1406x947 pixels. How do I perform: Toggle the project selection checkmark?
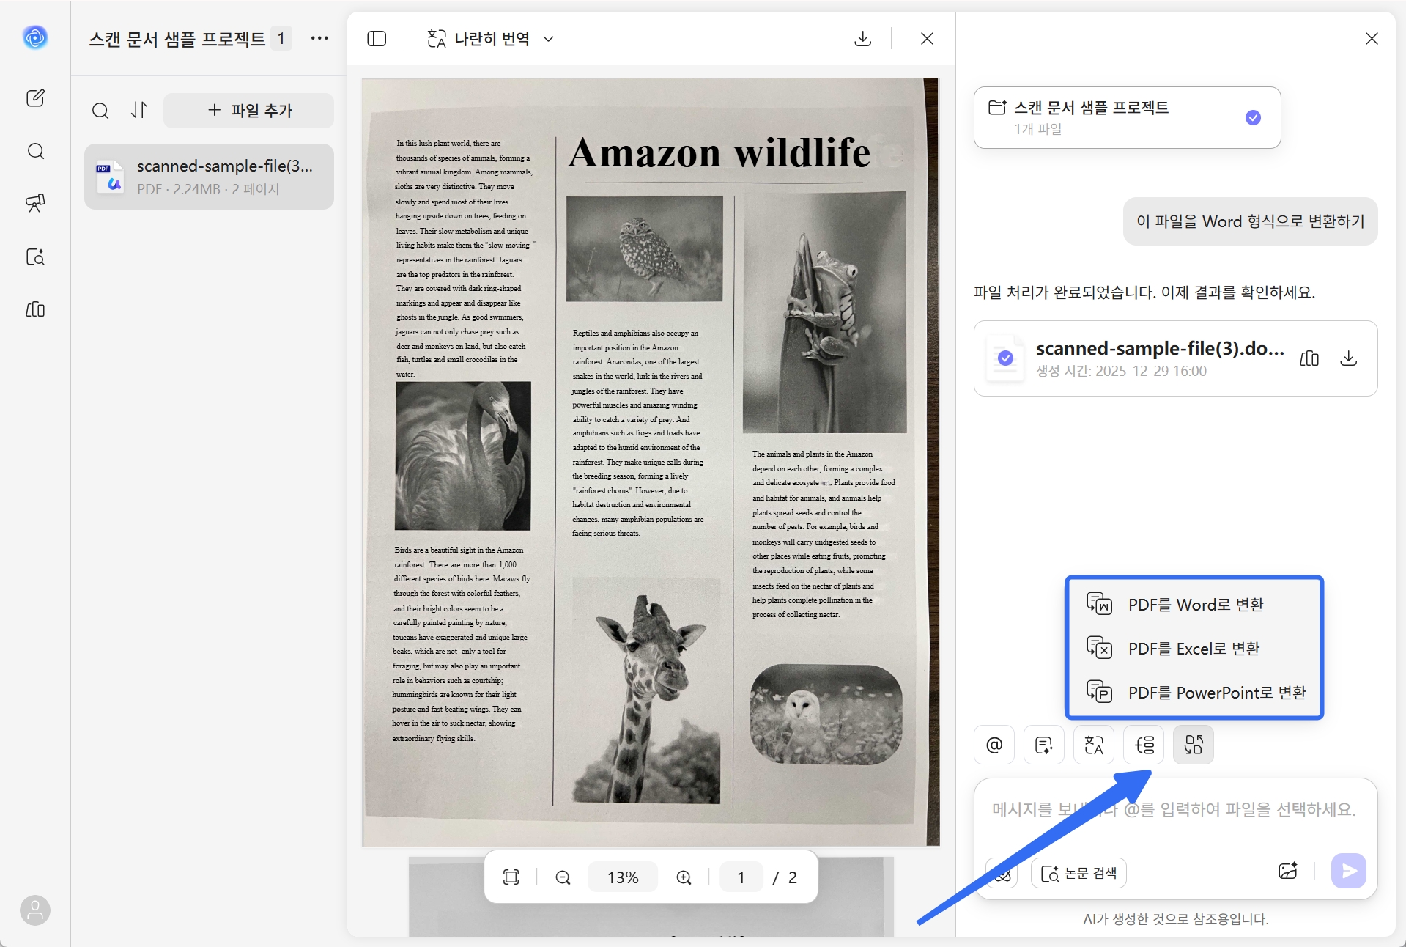[x=1253, y=117]
